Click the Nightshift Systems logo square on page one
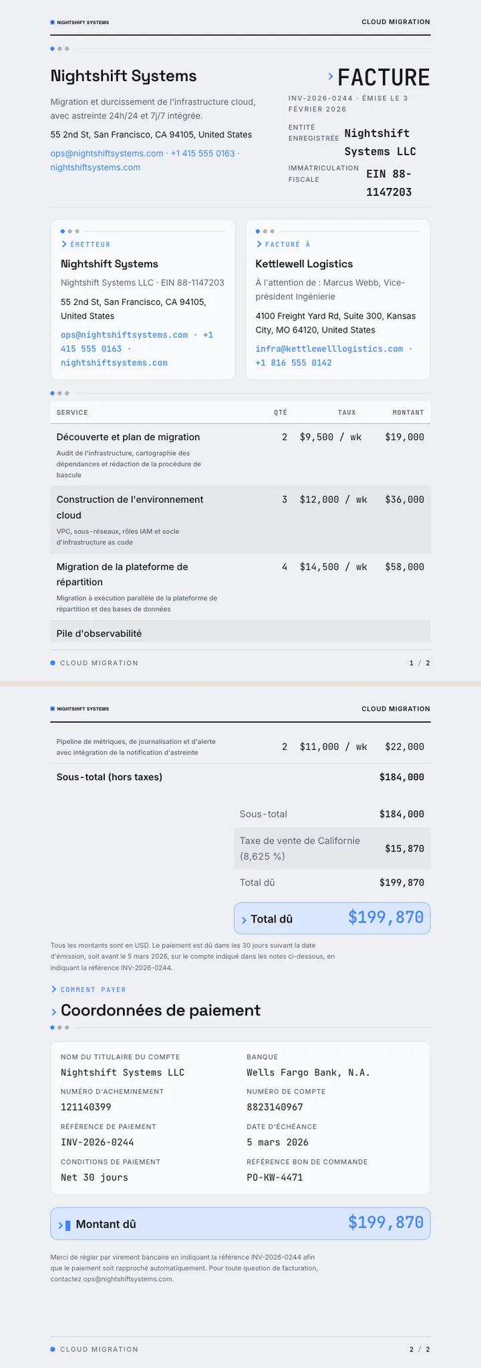481x1368 pixels. (x=53, y=22)
